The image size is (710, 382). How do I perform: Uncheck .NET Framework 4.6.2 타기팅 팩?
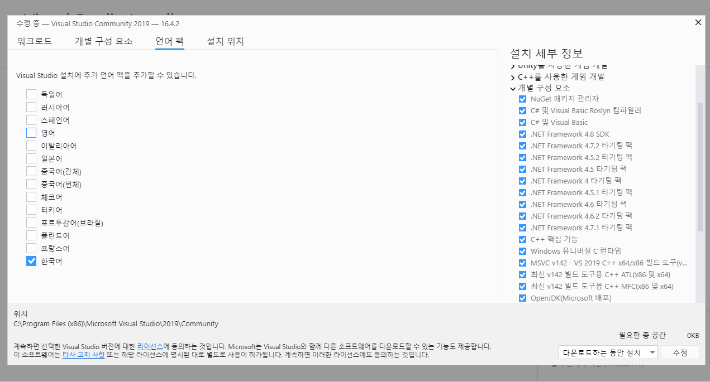pos(523,216)
